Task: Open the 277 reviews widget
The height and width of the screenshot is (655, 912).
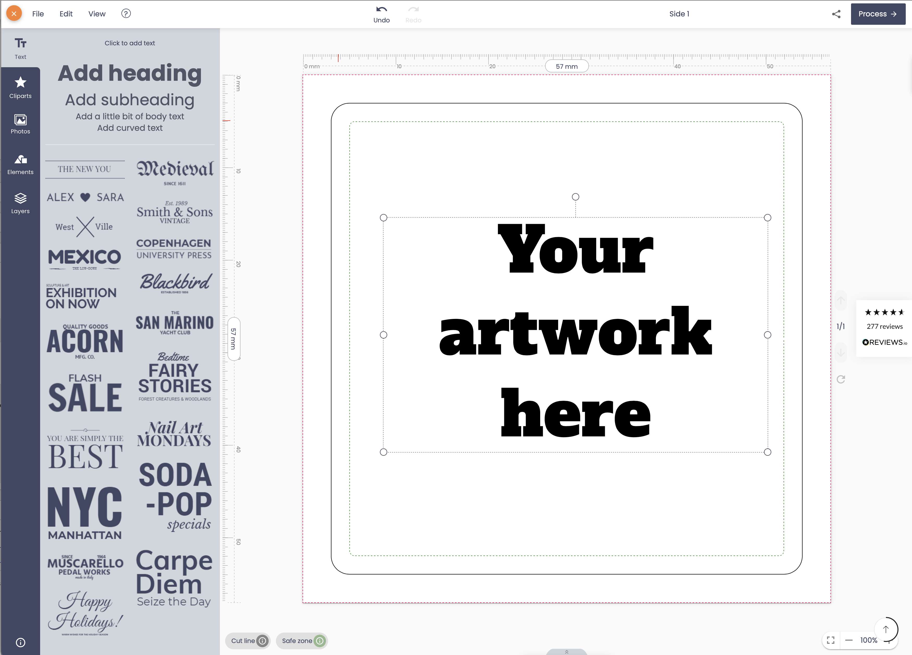Action: tap(884, 328)
